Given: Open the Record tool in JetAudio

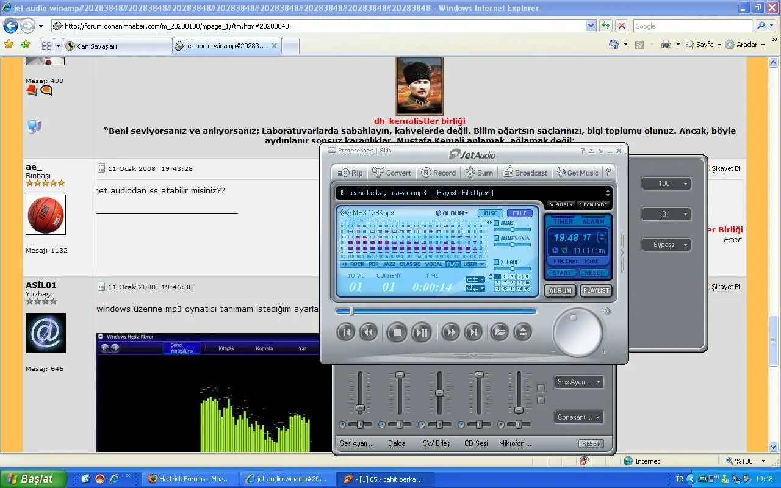Looking at the screenshot, I should tap(438, 173).
